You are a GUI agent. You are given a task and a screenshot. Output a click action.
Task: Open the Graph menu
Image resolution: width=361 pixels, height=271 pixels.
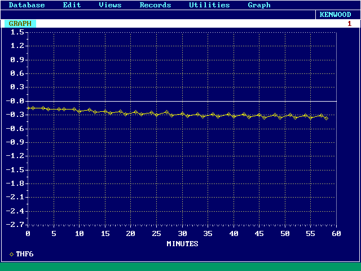point(259,5)
